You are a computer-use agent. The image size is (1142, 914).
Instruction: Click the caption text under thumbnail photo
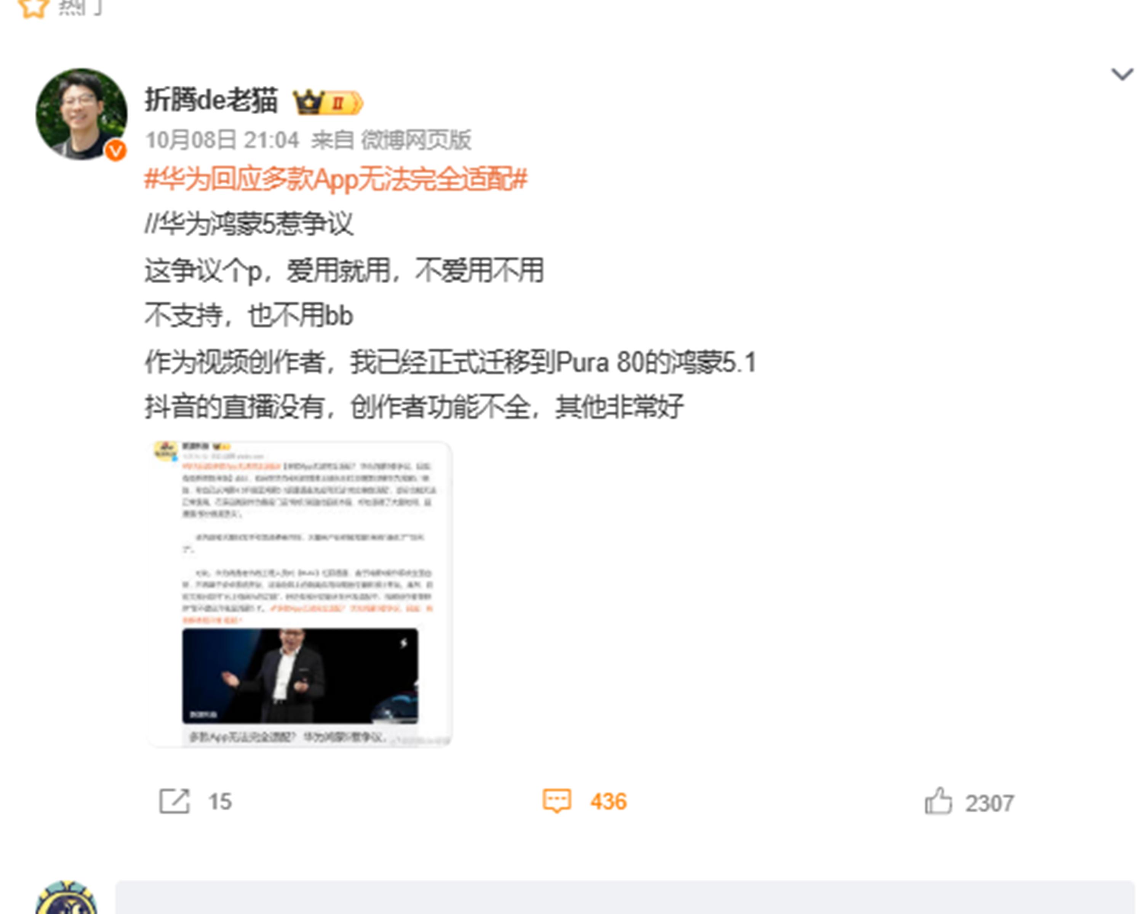coord(289,737)
